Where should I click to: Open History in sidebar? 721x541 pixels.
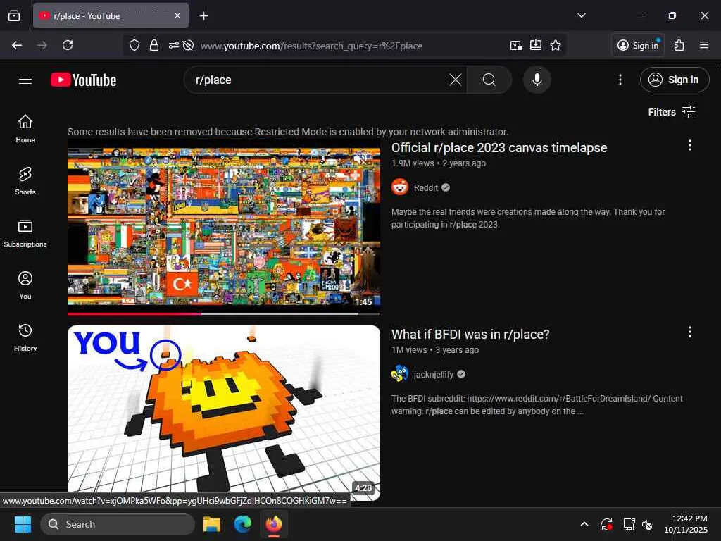click(x=25, y=337)
